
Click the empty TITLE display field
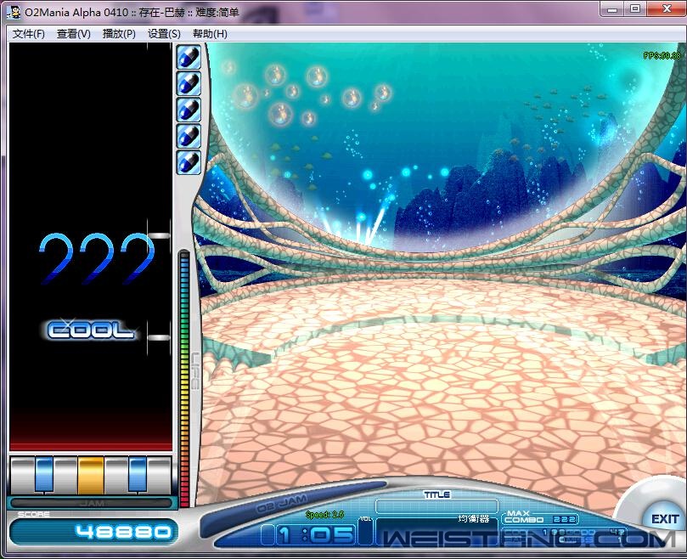pyautogui.click(x=436, y=506)
